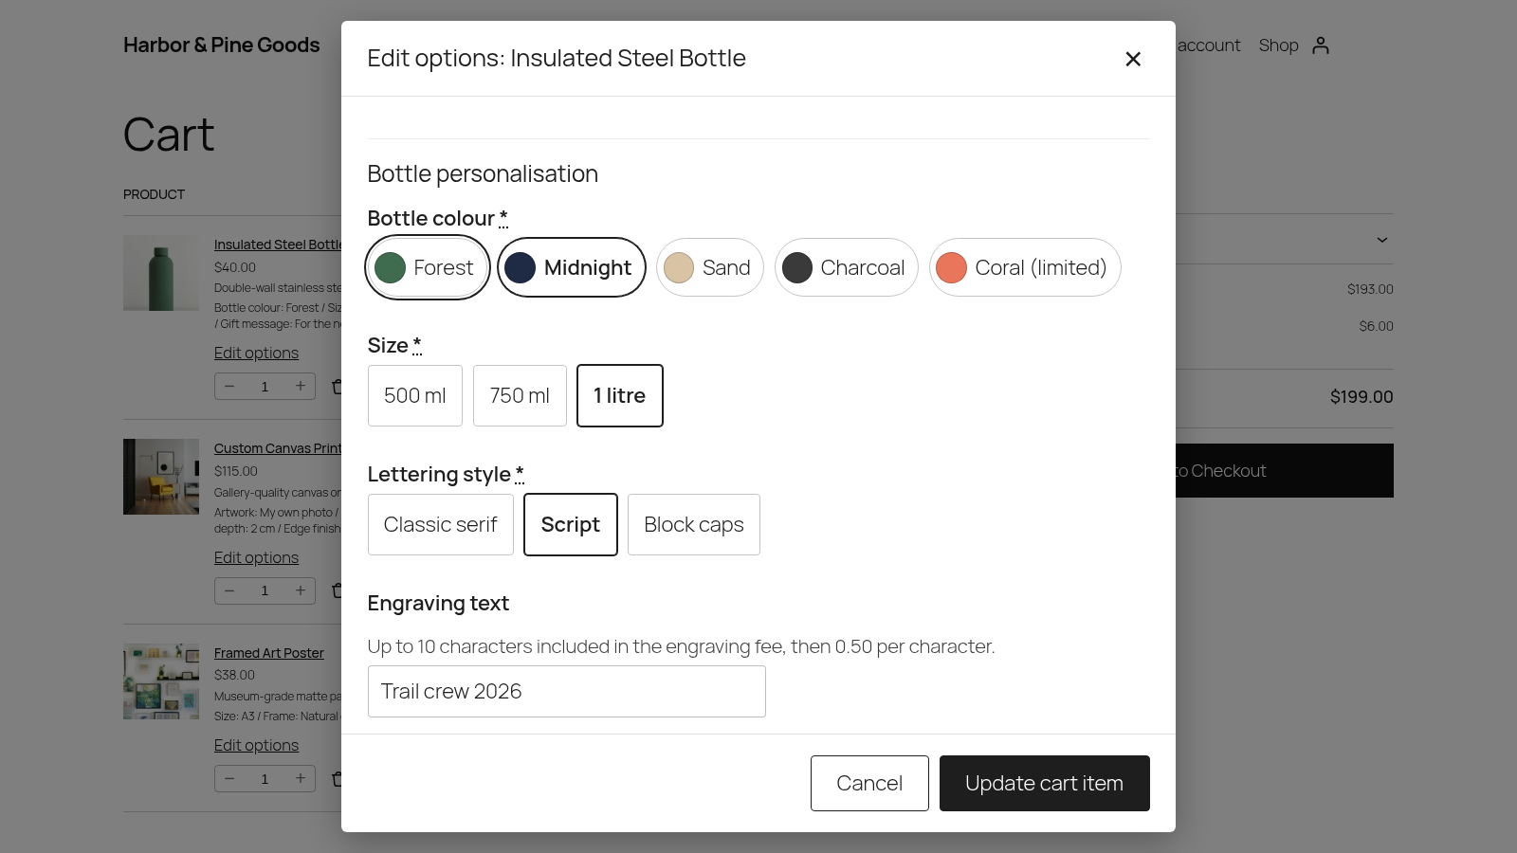Click Edit options for Insulated Steel Bottle

pos(256,353)
